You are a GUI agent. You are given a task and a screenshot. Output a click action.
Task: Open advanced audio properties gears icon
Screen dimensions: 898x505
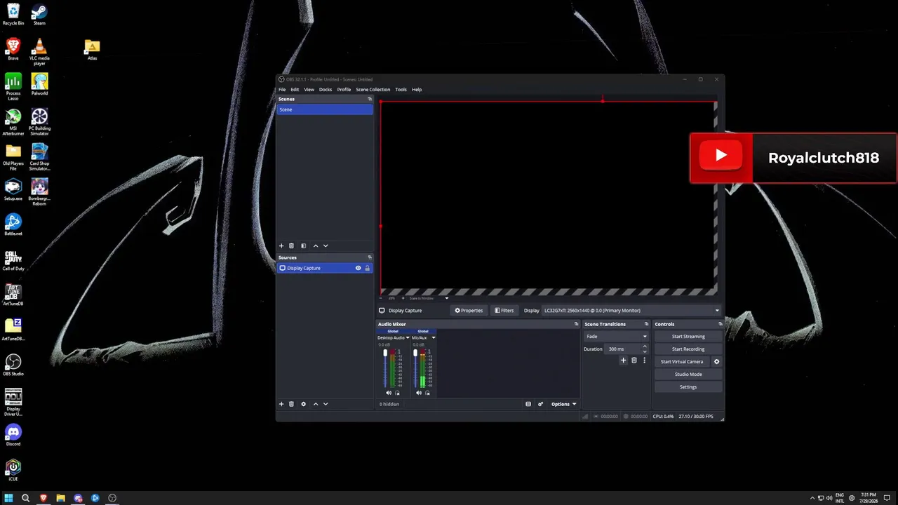pos(540,404)
